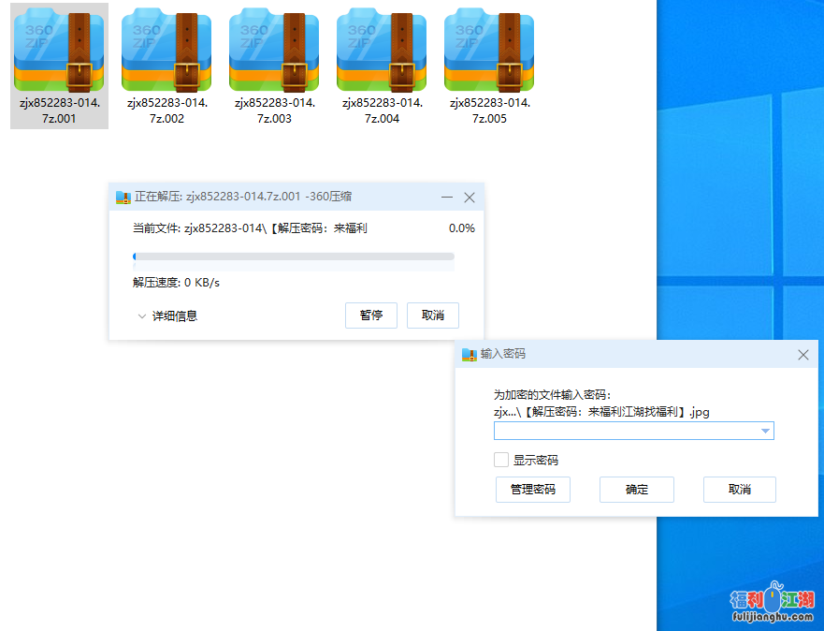This screenshot has height=631, width=824.
Task: Close the 输入密码 dialog
Action: click(x=802, y=355)
